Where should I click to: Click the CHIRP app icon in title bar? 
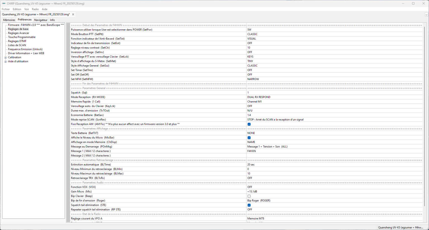click(4, 4)
